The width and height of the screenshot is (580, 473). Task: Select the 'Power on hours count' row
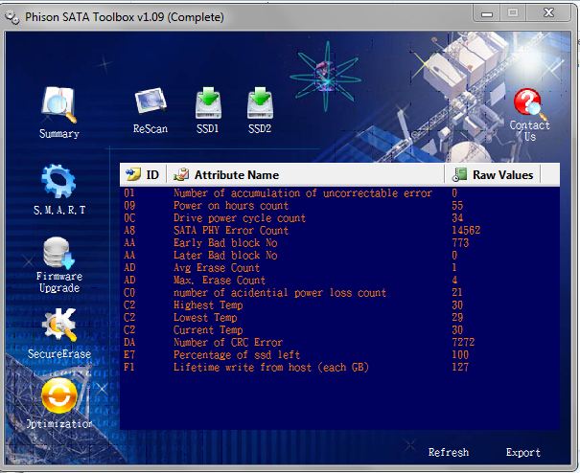click(339, 206)
